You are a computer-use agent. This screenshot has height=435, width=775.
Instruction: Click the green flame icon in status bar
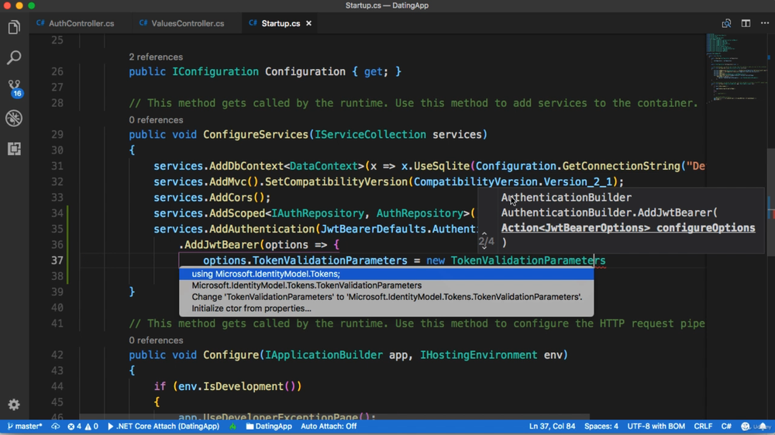[232, 426]
